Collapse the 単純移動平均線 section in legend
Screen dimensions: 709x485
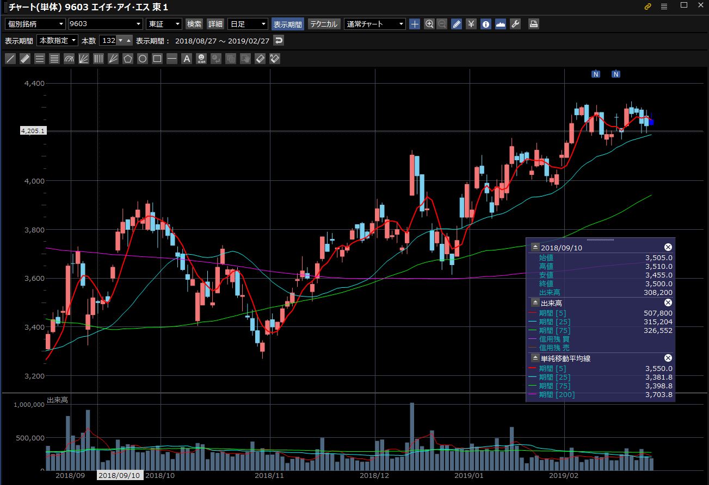pos(535,358)
